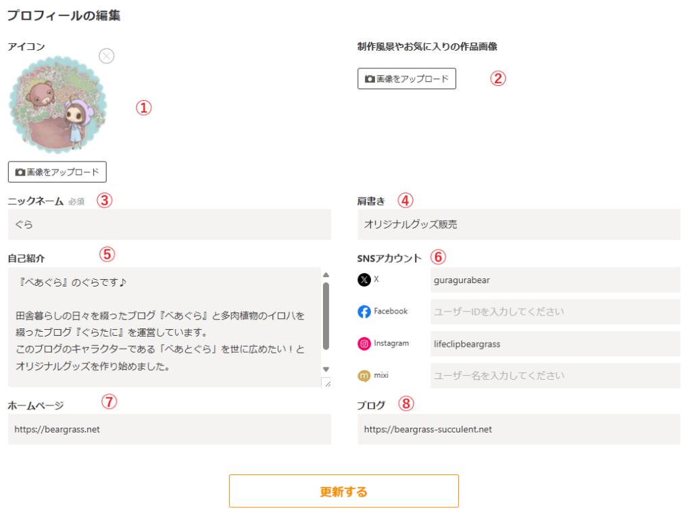Click the ブログ URL field
The height and width of the screenshot is (521, 692).
click(518, 429)
